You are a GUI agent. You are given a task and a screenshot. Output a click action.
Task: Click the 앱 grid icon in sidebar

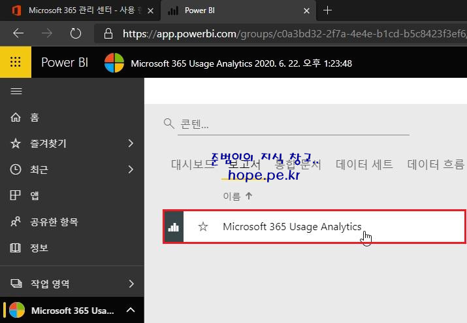[15, 195]
